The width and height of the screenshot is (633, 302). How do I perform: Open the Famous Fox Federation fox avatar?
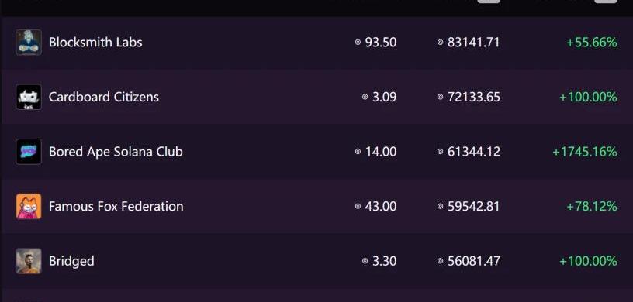29,207
